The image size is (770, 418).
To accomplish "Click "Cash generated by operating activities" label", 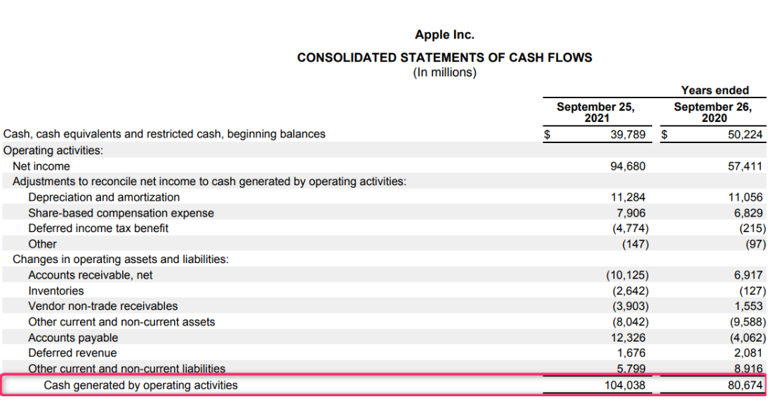I will [140, 385].
